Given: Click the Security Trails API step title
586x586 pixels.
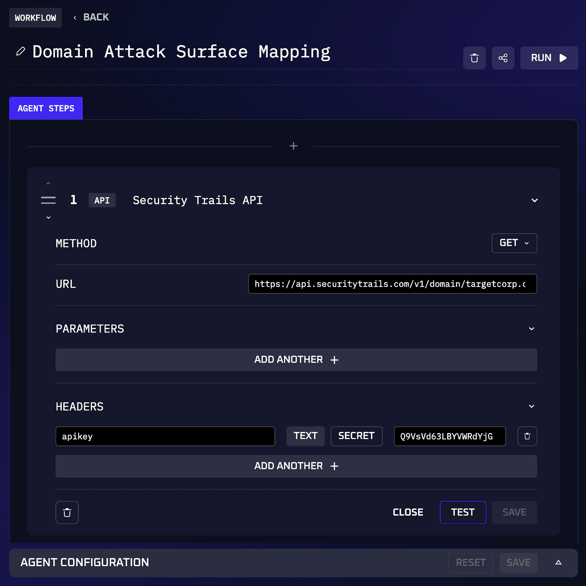Looking at the screenshot, I should pos(198,200).
